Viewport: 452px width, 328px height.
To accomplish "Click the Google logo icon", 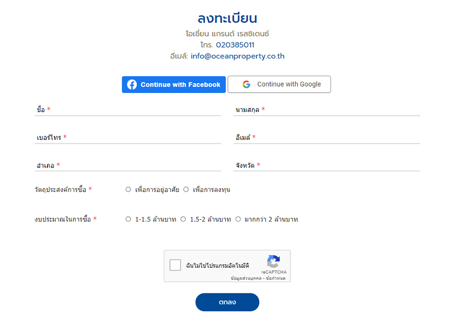I will [246, 84].
